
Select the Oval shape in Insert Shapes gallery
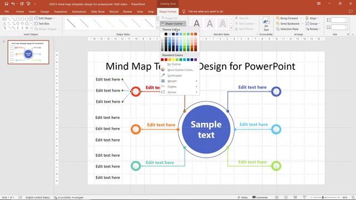tap(22, 19)
